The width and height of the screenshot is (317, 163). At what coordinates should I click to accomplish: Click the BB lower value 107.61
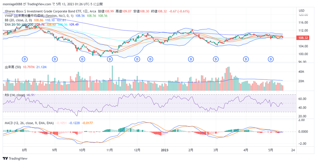(x=61, y=20)
